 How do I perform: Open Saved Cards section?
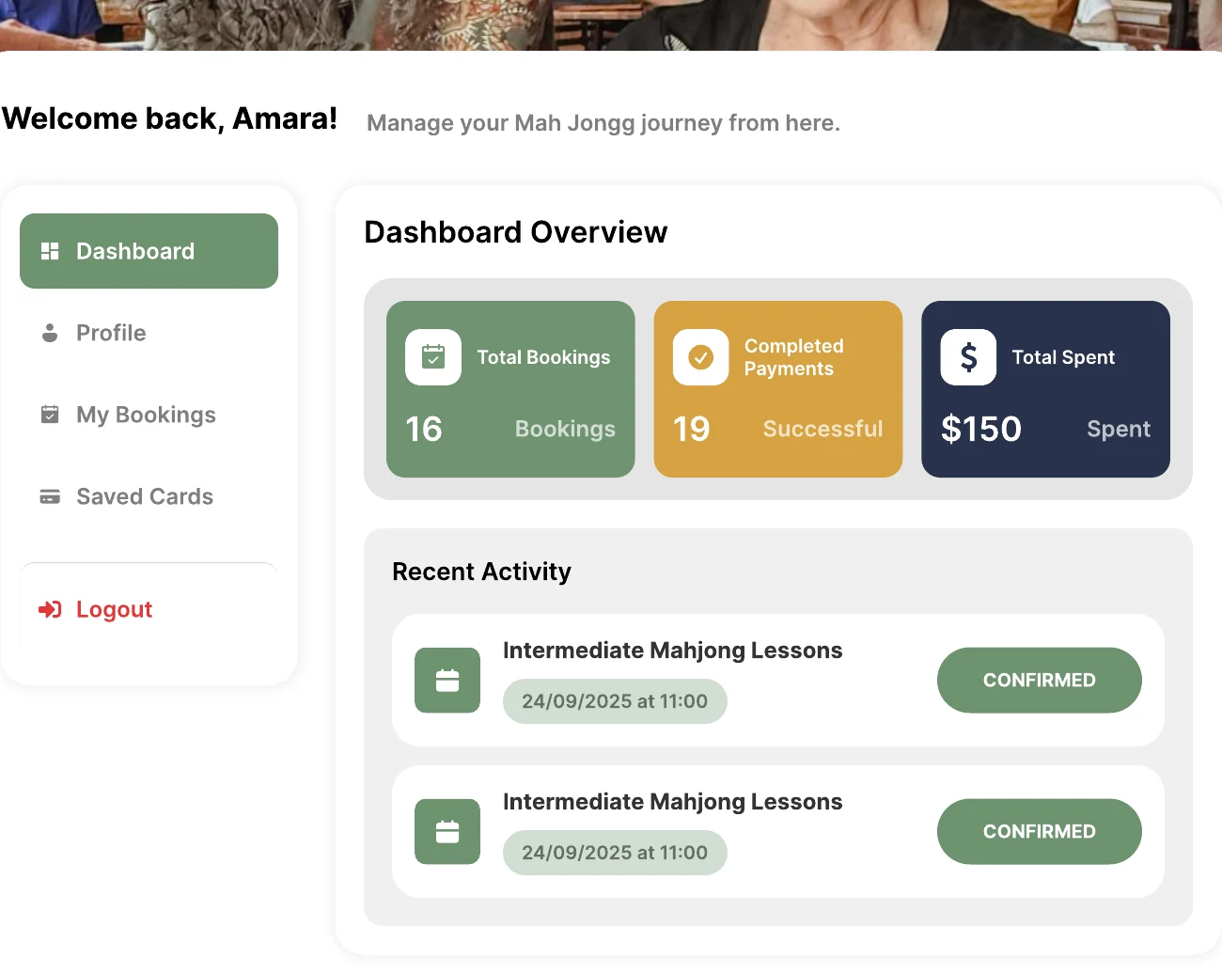pyautogui.click(x=149, y=496)
